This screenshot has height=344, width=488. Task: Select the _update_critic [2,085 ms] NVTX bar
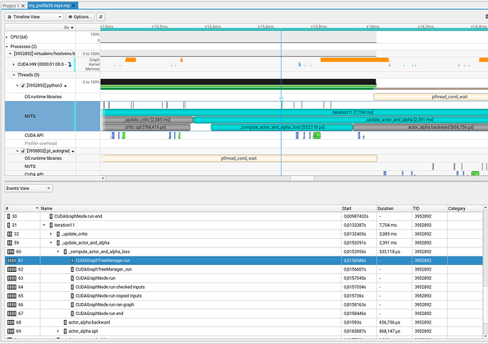pyautogui.click(x=147, y=119)
